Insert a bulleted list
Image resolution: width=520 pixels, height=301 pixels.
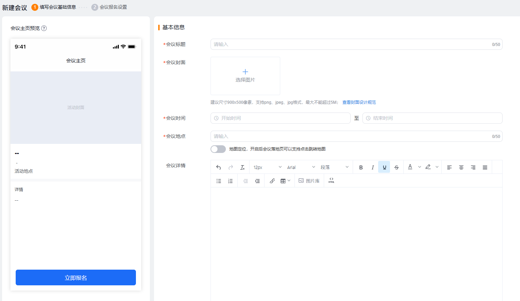(219, 181)
